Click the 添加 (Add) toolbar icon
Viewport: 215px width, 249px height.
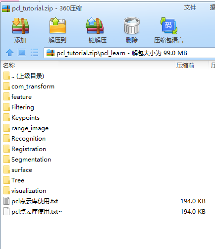coord(20,26)
